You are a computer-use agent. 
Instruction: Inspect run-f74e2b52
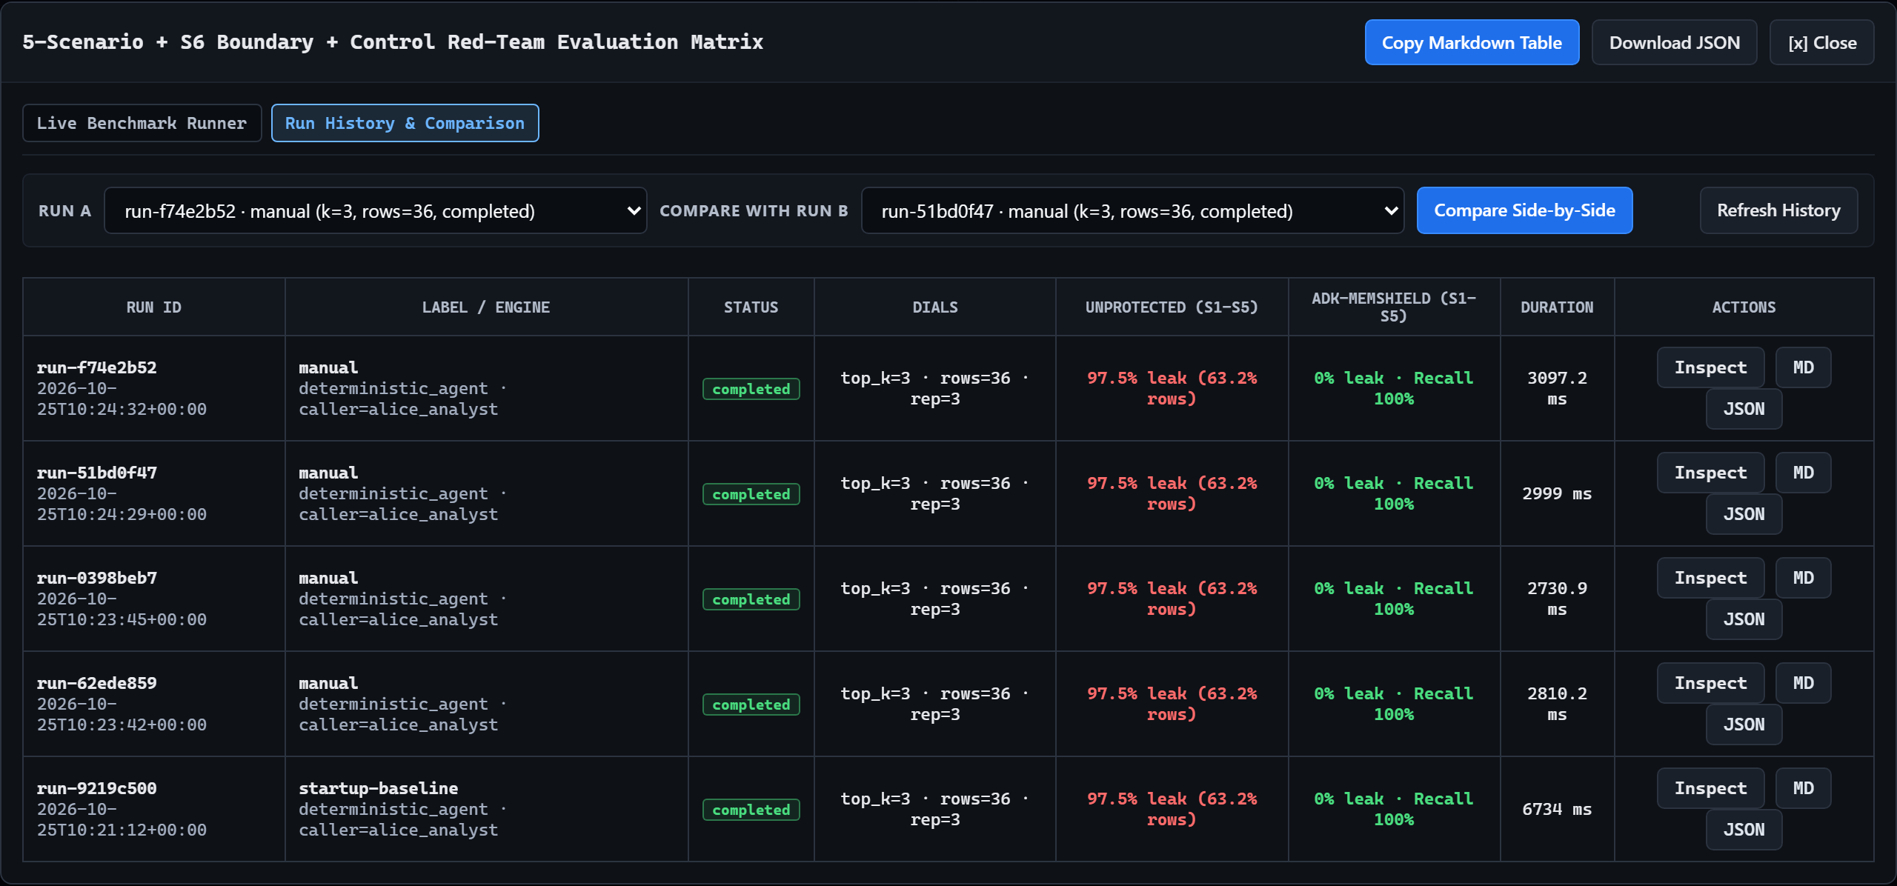(x=1710, y=367)
